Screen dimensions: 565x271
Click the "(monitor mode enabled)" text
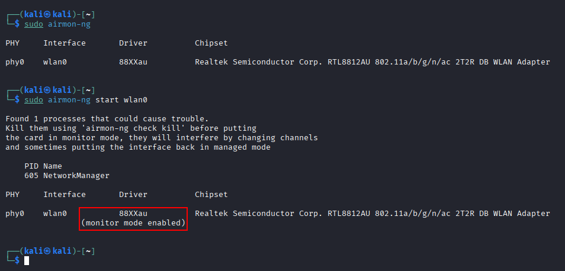(x=133, y=223)
